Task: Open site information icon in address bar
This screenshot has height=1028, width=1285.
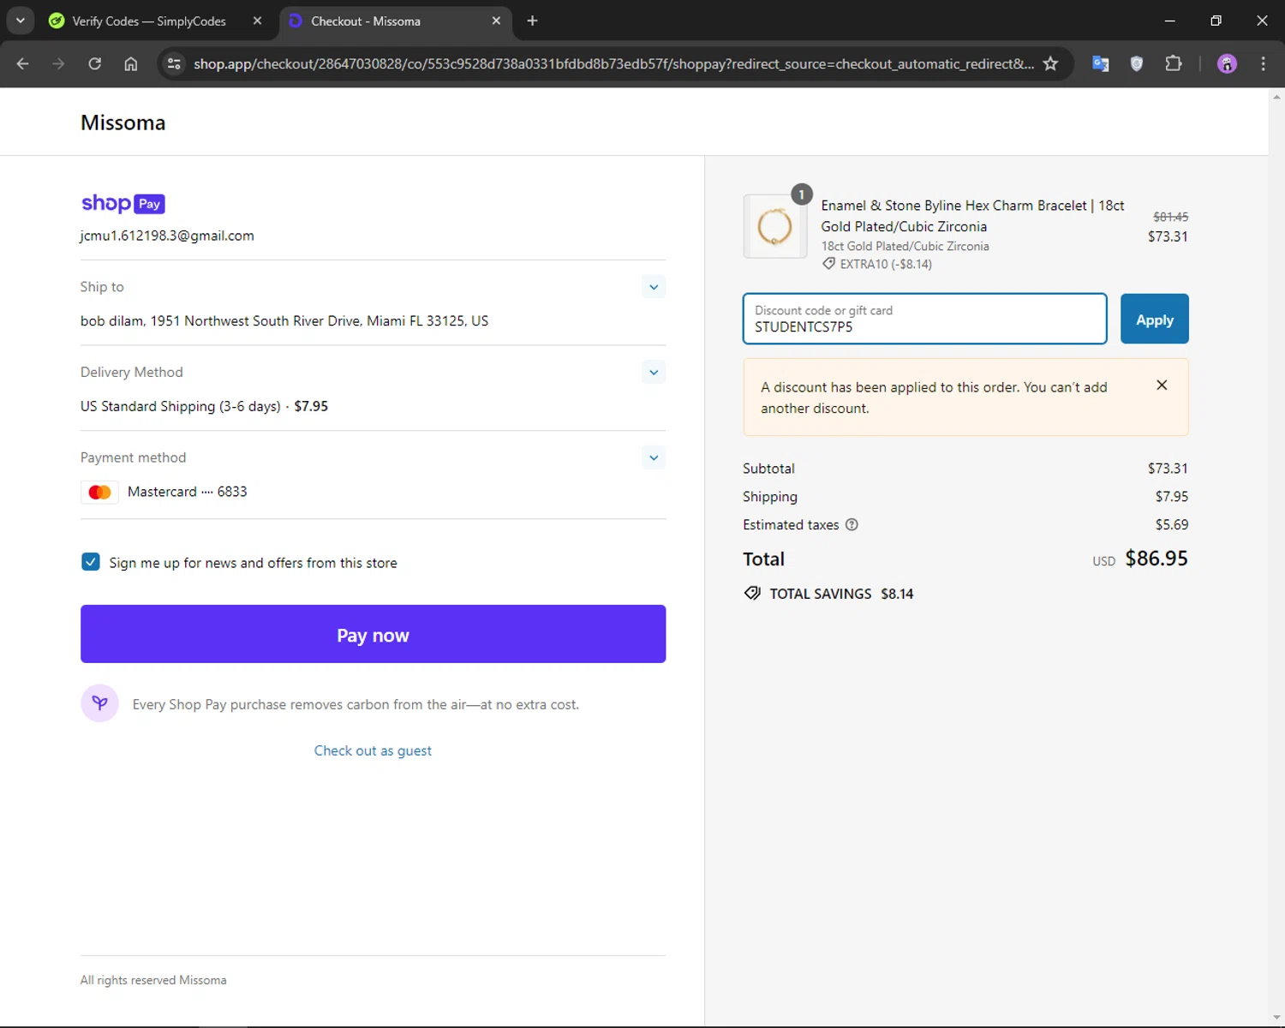Action: 174,63
